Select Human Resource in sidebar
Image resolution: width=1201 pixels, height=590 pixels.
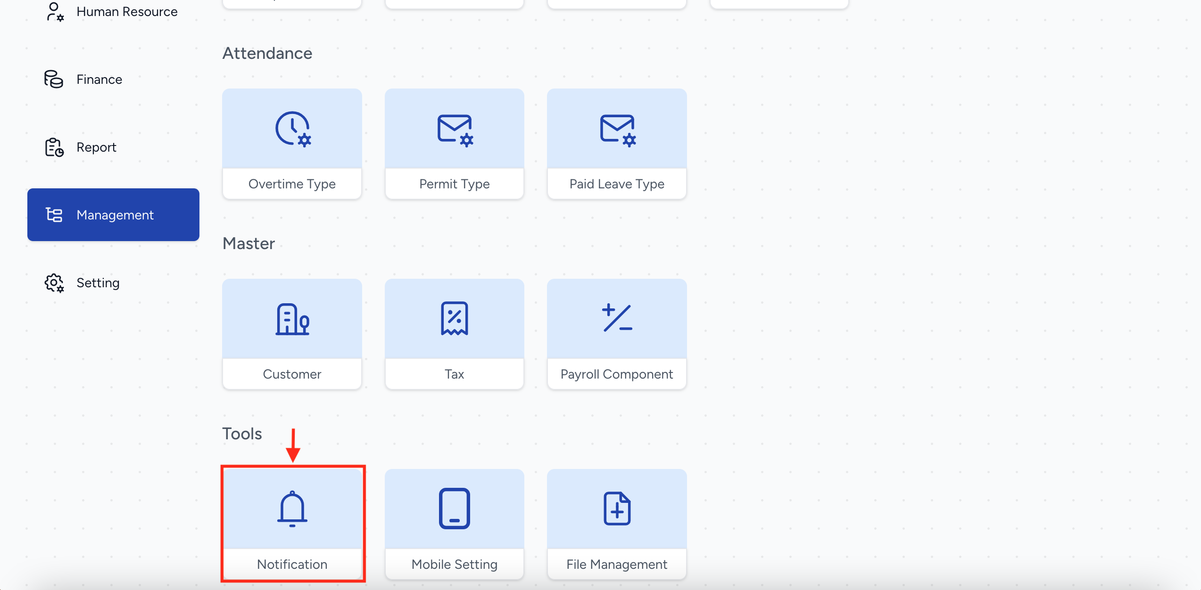click(127, 12)
